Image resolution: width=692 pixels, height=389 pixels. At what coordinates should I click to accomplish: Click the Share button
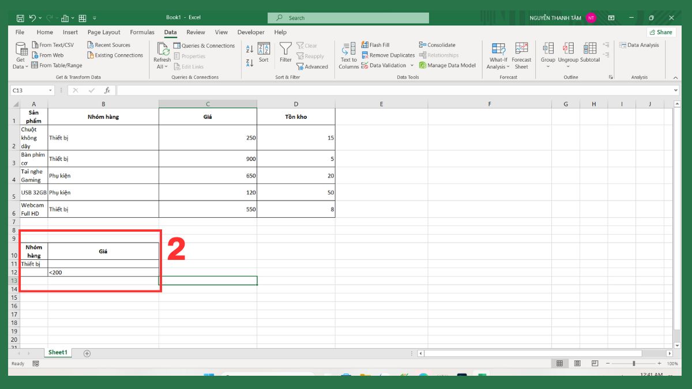pos(661,32)
